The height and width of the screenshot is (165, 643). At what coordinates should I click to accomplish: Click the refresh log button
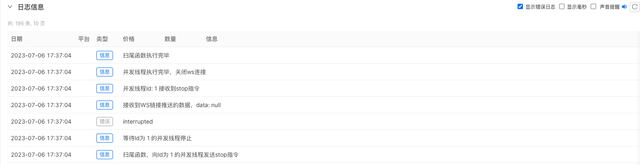point(634,7)
